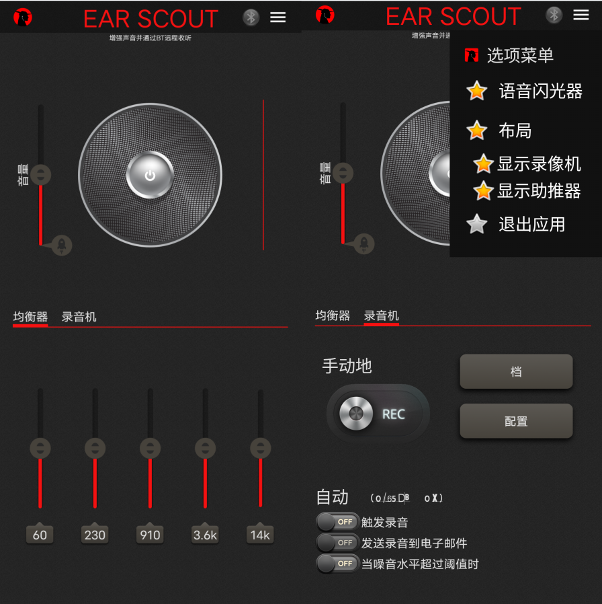The image size is (602, 604).
Task: Click star icon beside 显示录像机
Action: coord(484,163)
